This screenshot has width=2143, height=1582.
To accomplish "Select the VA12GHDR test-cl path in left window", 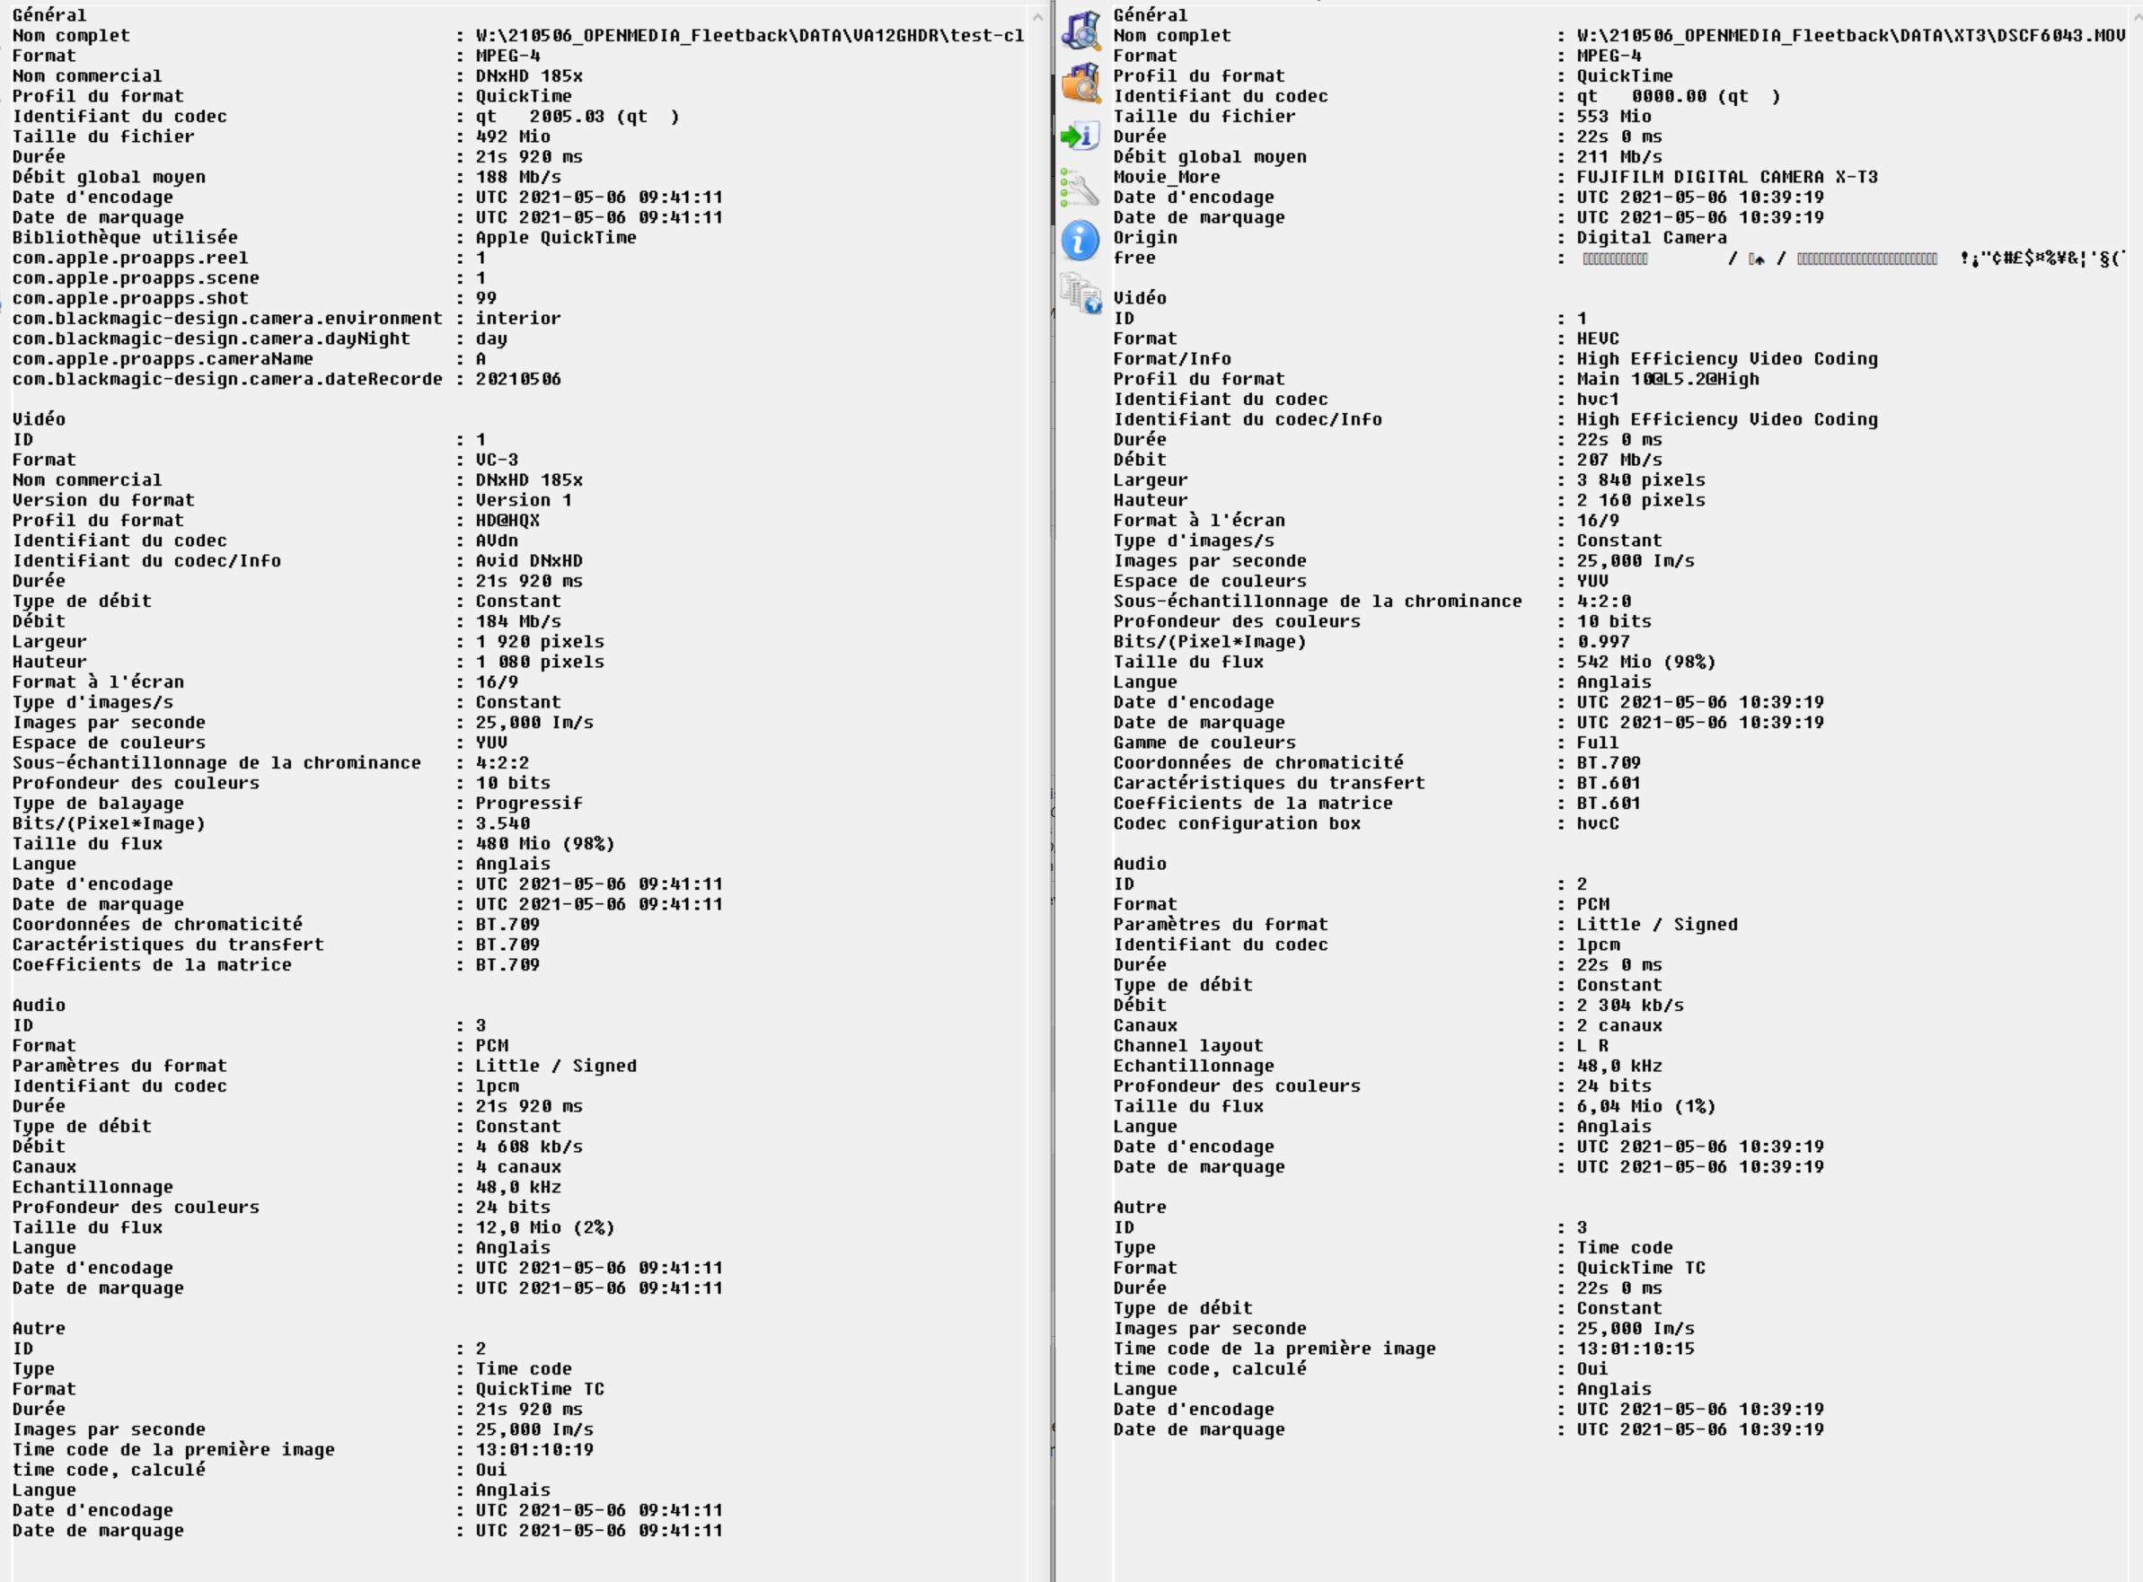I will [750, 35].
